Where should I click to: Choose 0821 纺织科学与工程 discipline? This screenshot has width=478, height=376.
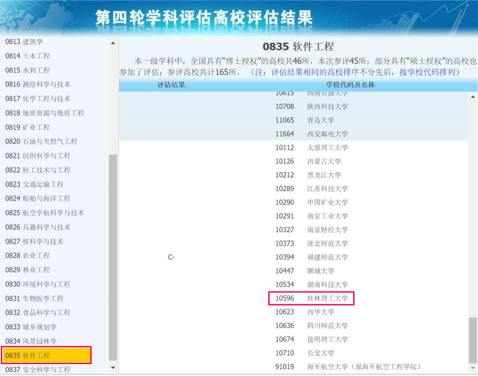(38, 156)
